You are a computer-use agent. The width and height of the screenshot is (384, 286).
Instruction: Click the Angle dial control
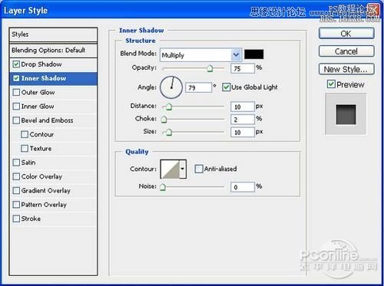[171, 87]
